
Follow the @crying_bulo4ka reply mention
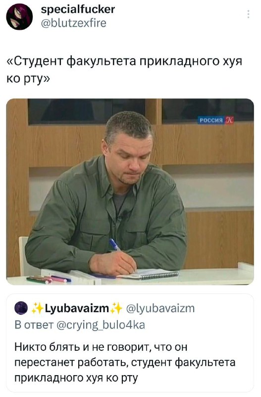[101, 325]
